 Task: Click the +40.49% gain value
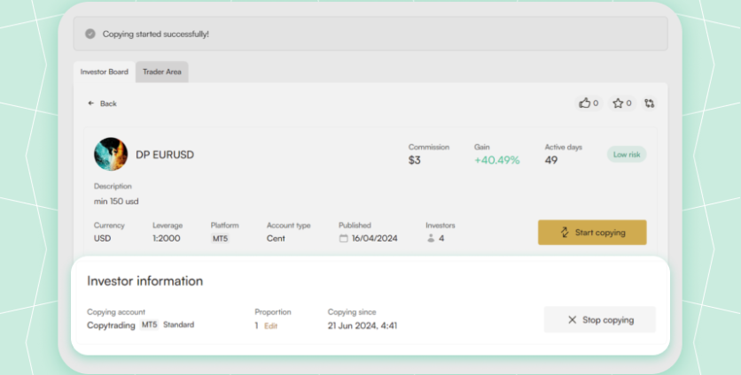496,160
